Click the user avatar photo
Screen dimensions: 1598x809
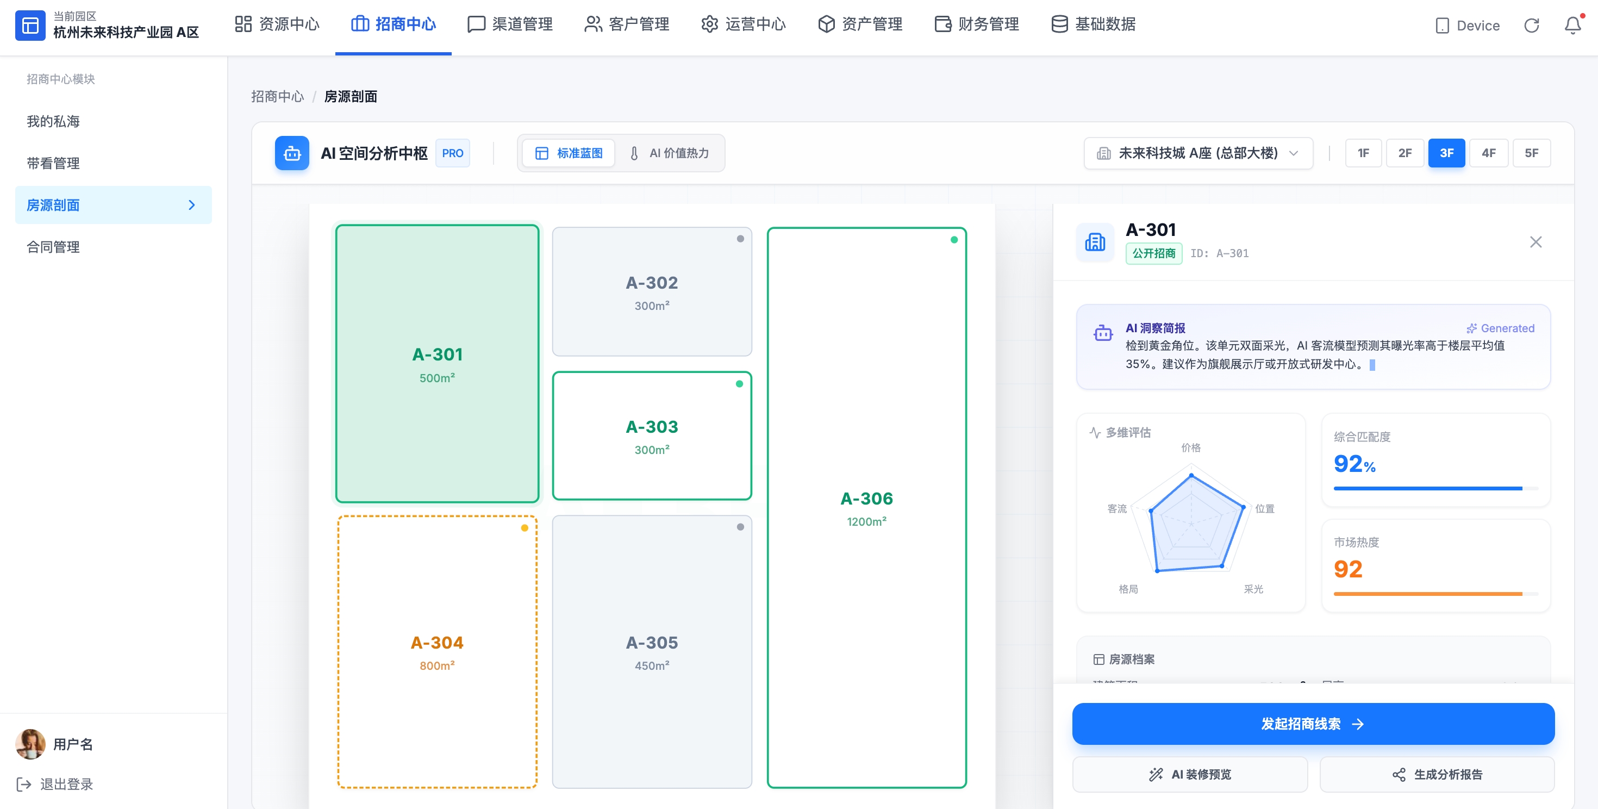[x=30, y=744]
